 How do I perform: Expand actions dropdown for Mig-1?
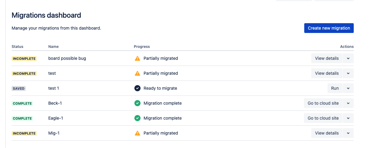[x=348, y=133]
